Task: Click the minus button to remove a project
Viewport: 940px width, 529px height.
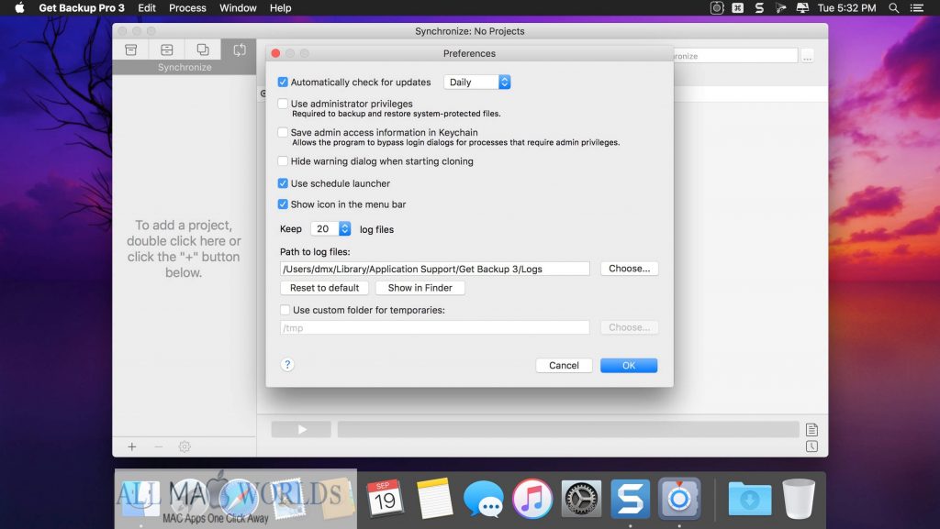Action: point(158,446)
